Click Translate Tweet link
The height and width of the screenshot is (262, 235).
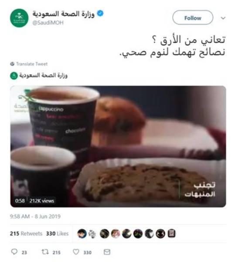pos(32,64)
